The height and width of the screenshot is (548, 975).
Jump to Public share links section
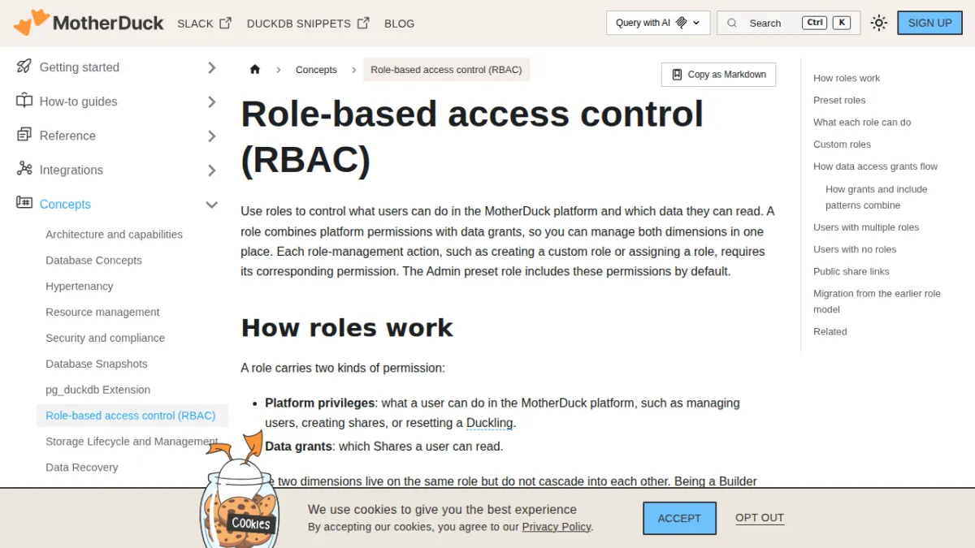pyautogui.click(x=851, y=271)
